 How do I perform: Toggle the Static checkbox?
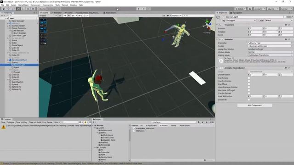[x=285, y=17]
